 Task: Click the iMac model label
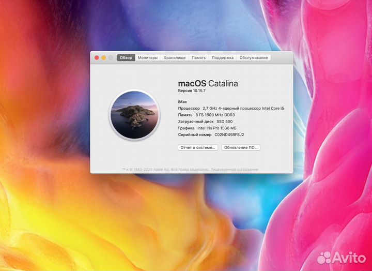(182, 102)
